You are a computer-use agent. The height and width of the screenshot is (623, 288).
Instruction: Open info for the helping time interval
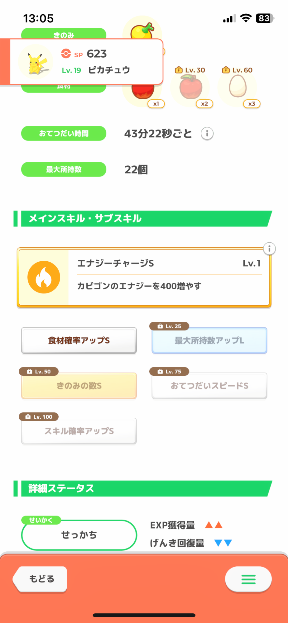207,134
